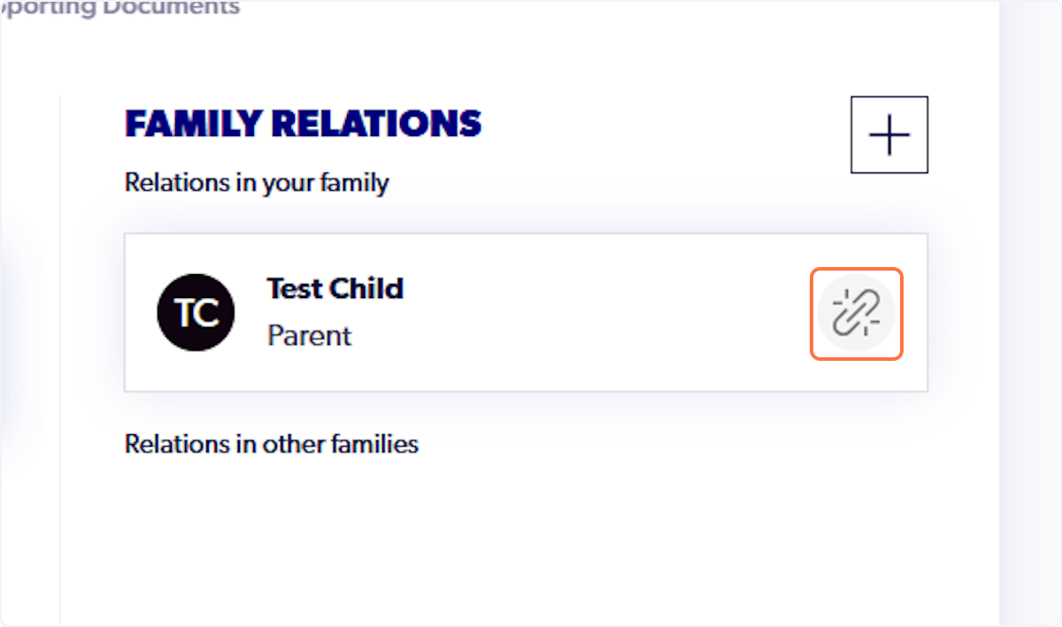Click the Relations in your family label
This screenshot has width=1062, height=627.
pyautogui.click(x=256, y=182)
